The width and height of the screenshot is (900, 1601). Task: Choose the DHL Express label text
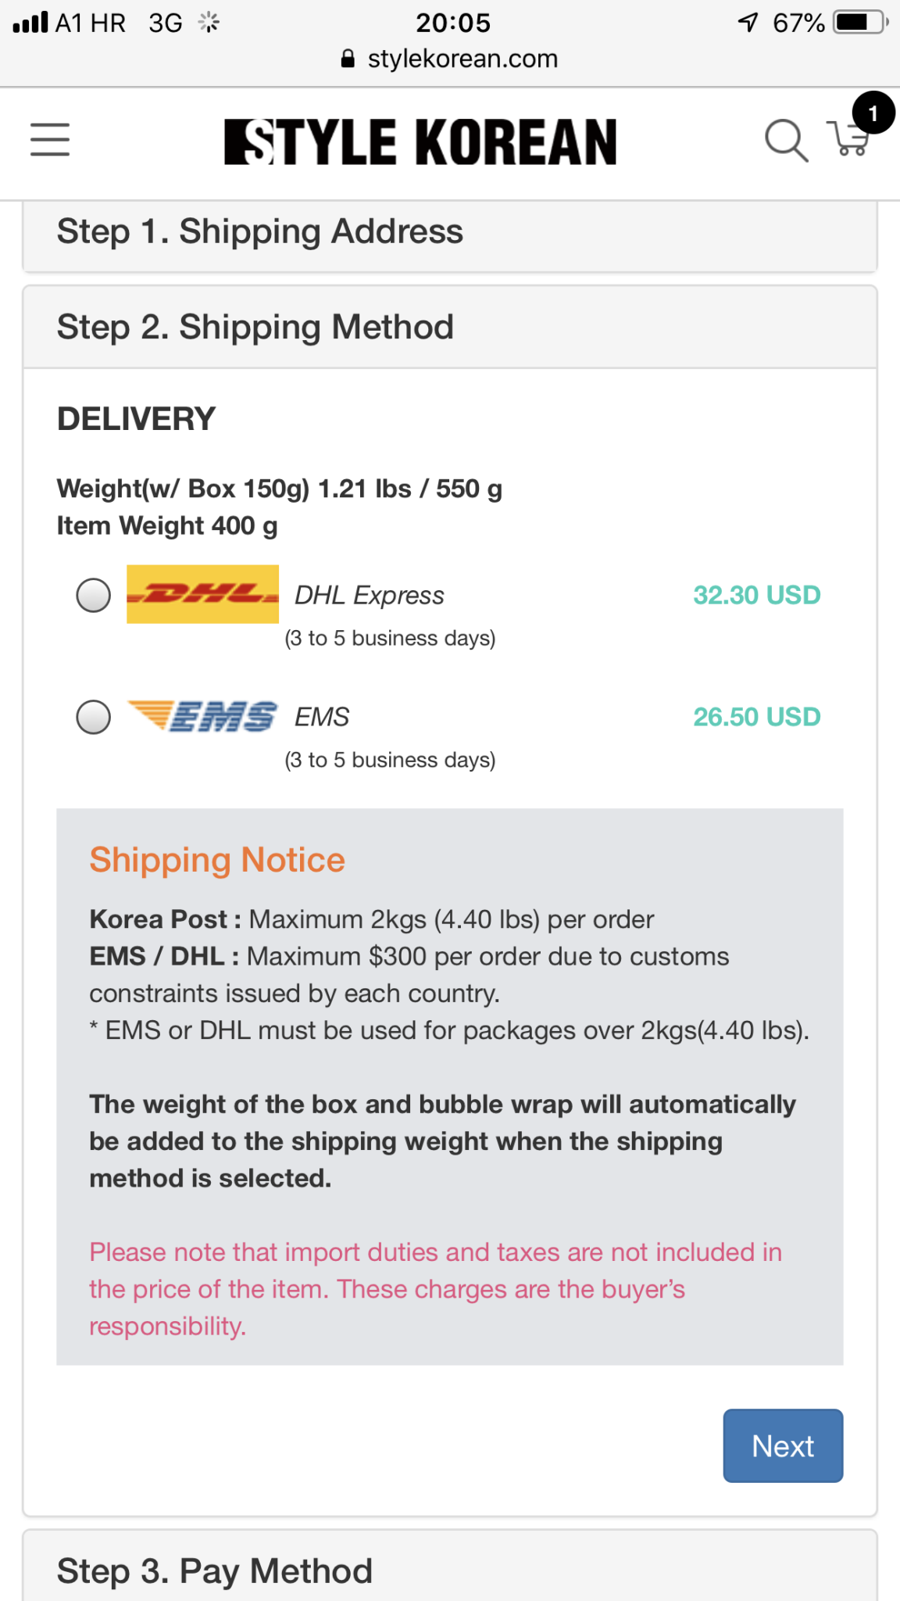pyautogui.click(x=369, y=596)
